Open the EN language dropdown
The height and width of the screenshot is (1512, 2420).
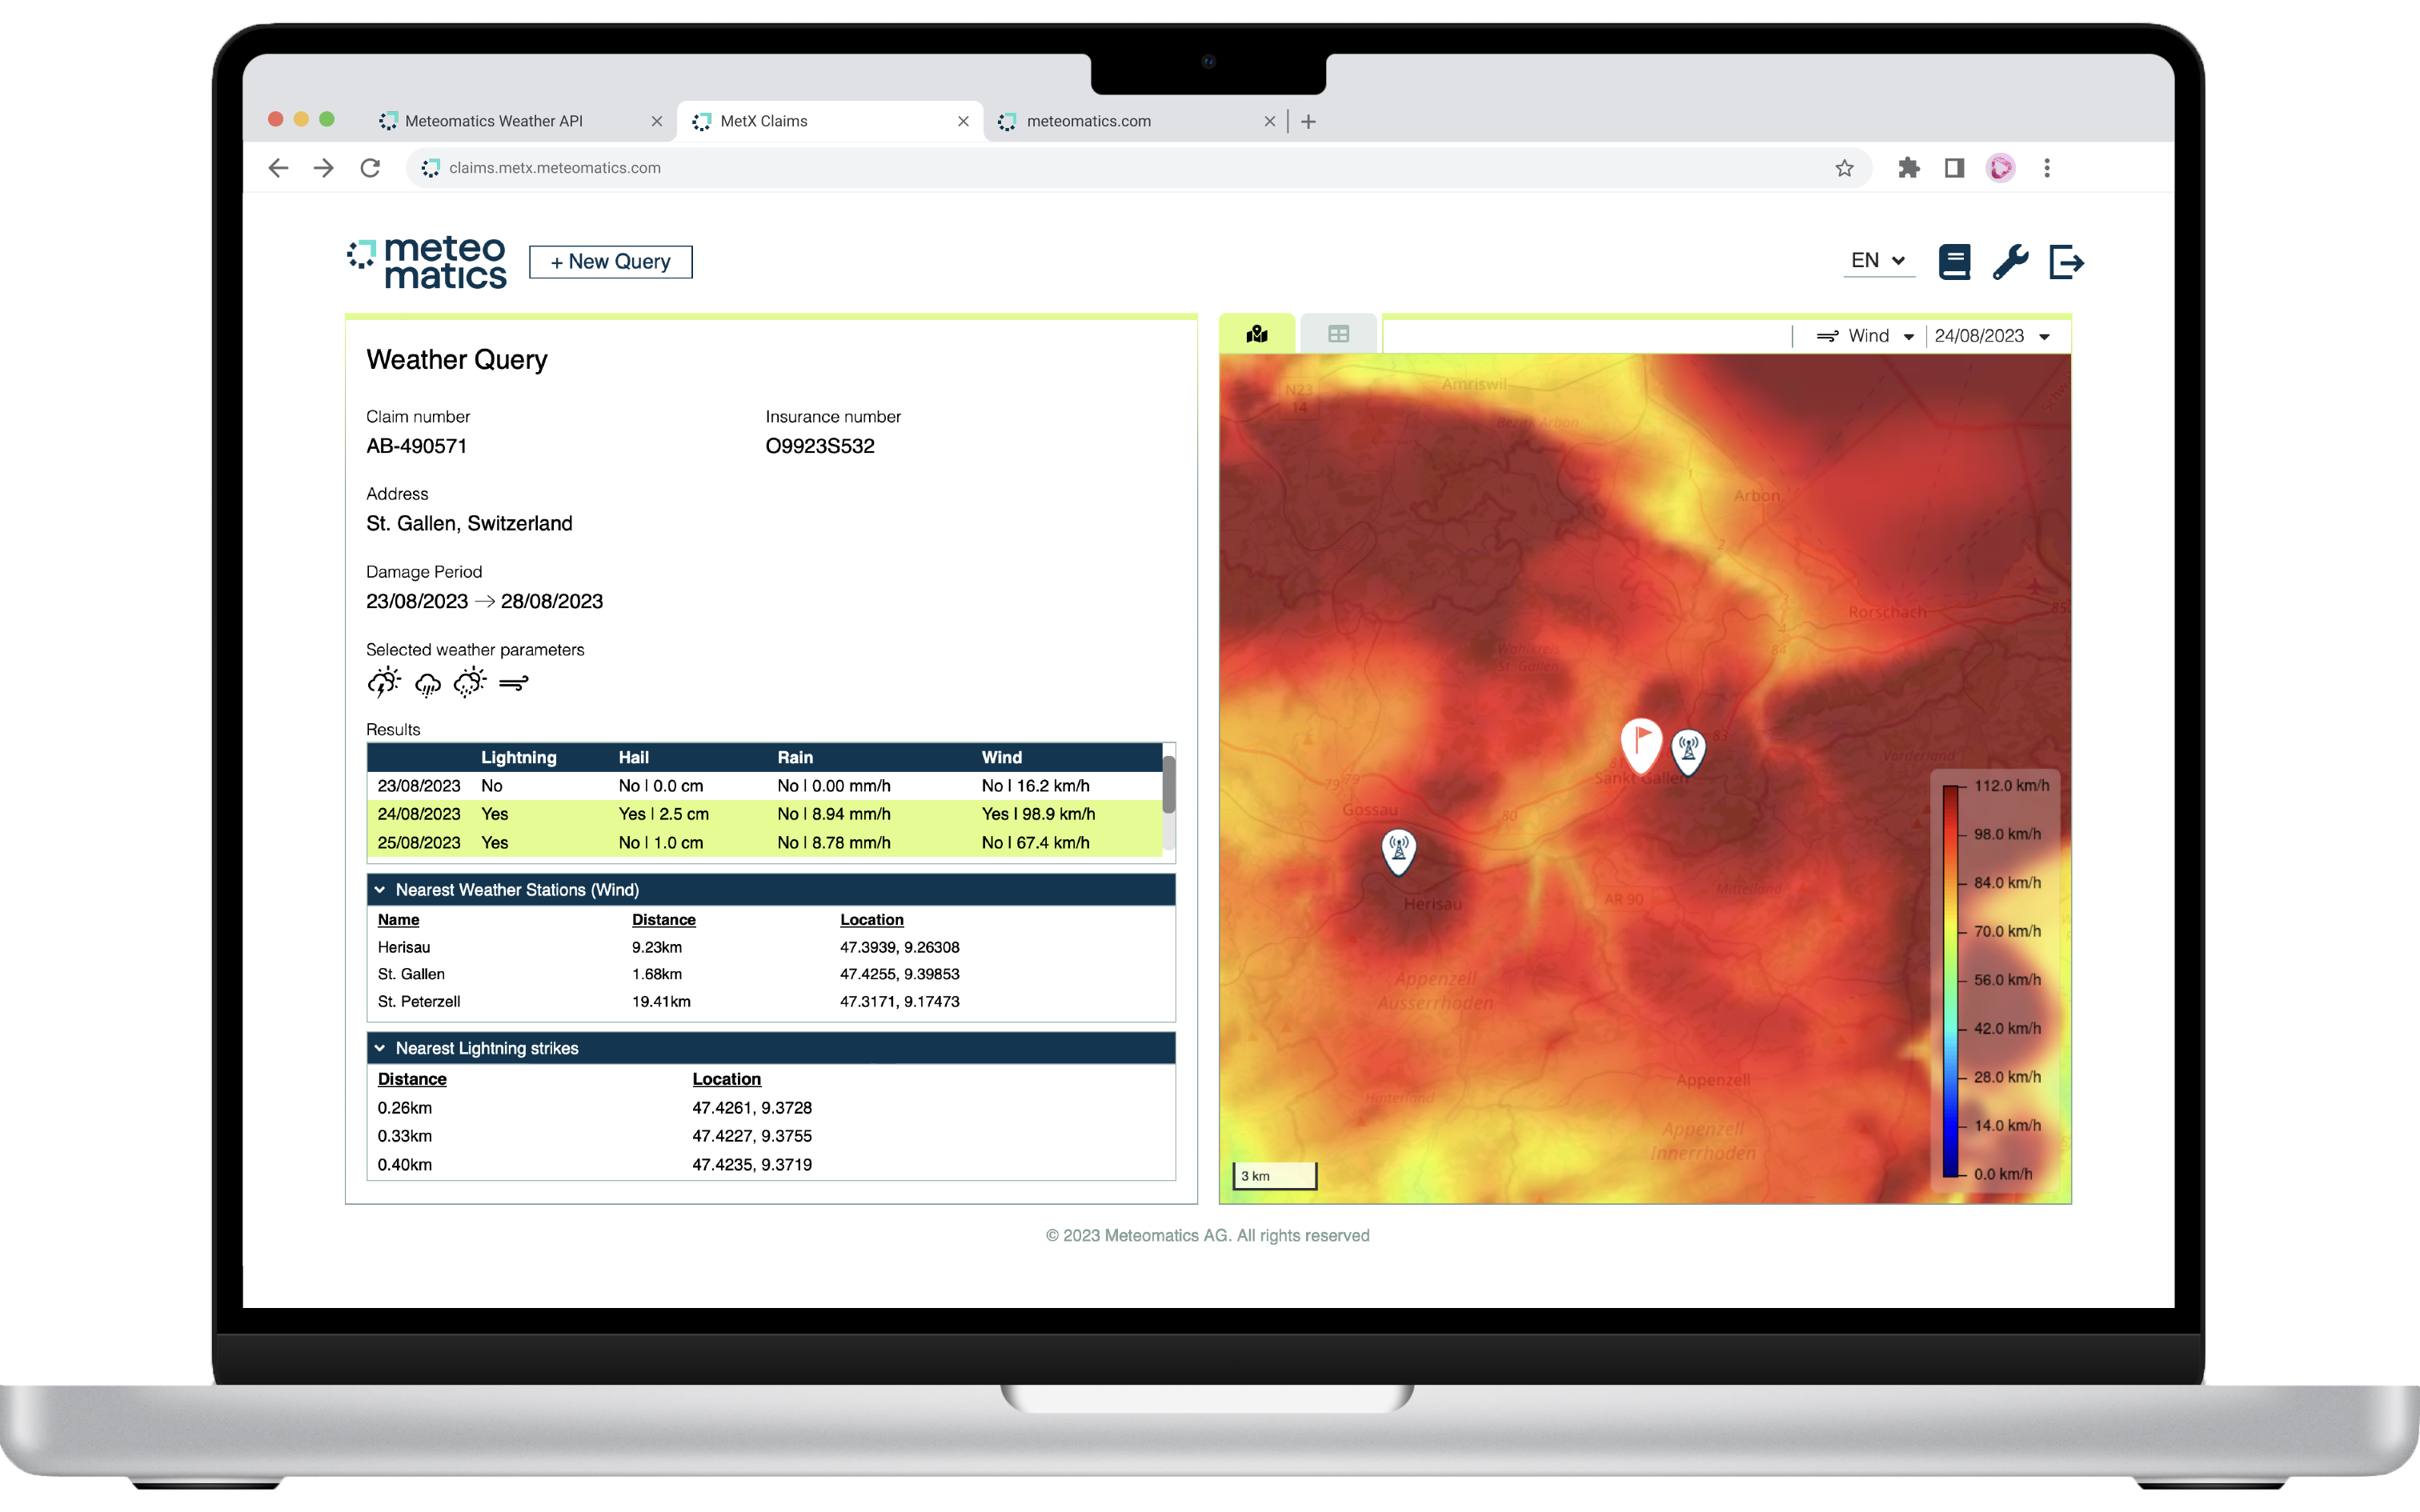[1877, 261]
